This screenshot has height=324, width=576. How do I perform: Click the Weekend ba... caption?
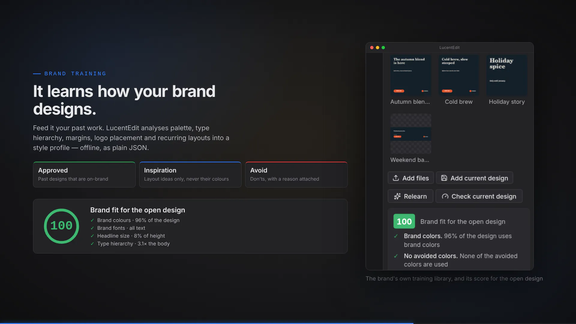[409, 160]
